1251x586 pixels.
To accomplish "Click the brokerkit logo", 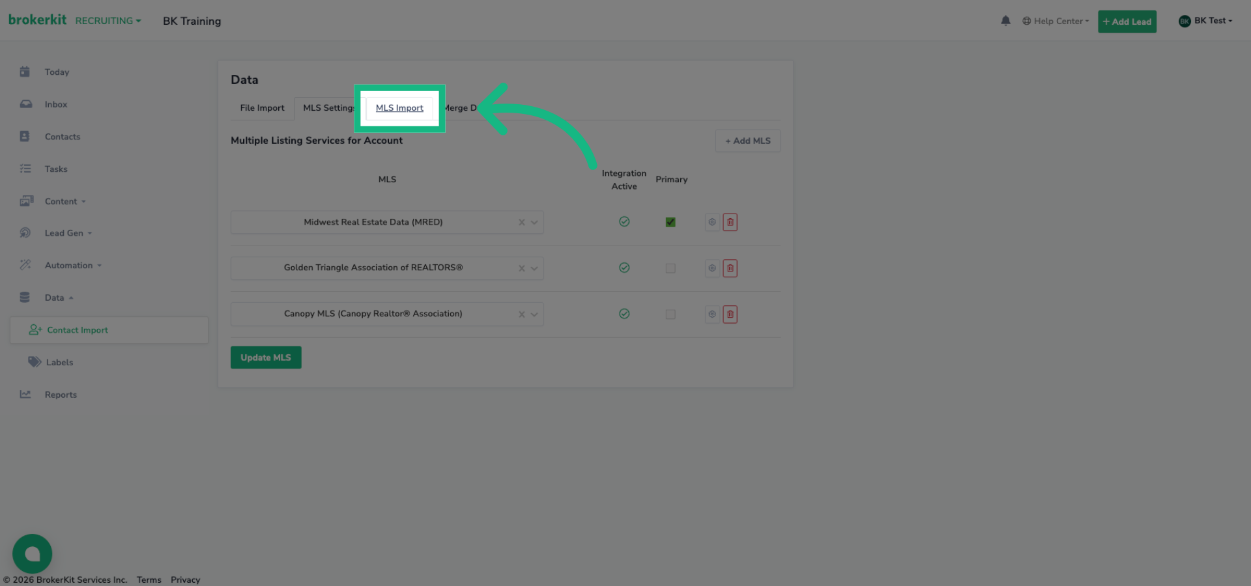I will tap(37, 20).
